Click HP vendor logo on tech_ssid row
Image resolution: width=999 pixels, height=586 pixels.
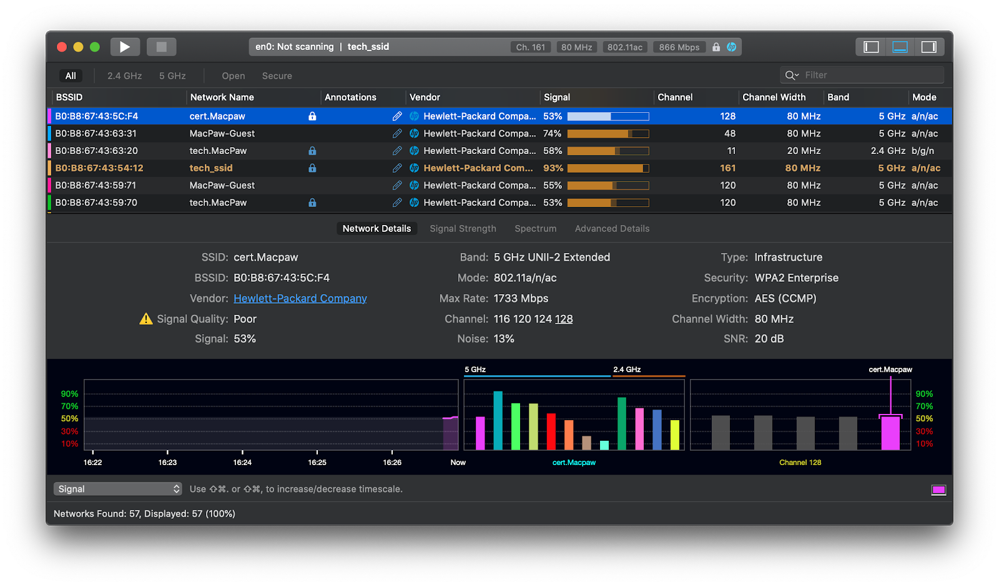[x=414, y=168]
